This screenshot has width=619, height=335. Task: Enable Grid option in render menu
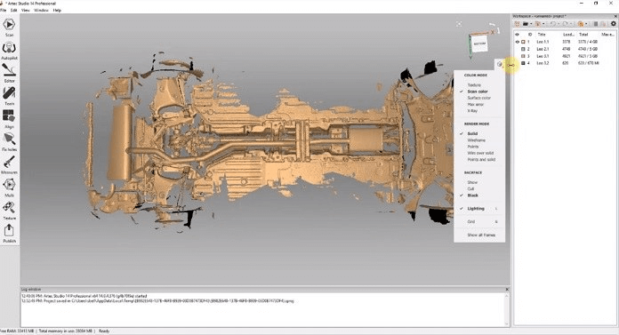471,222
